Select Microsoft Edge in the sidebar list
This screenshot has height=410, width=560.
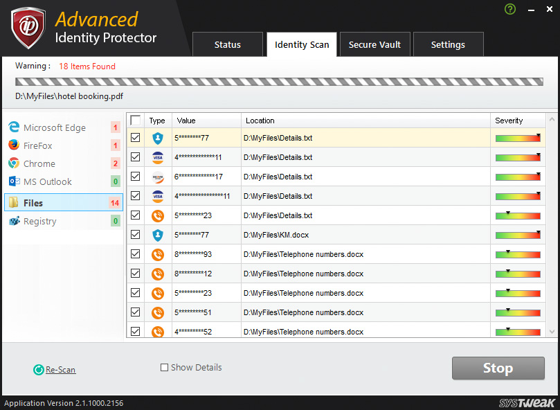(64, 127)
